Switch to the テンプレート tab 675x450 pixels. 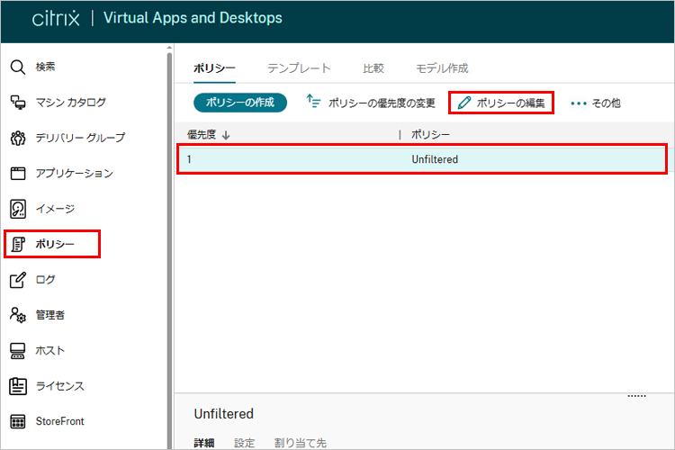299,68
